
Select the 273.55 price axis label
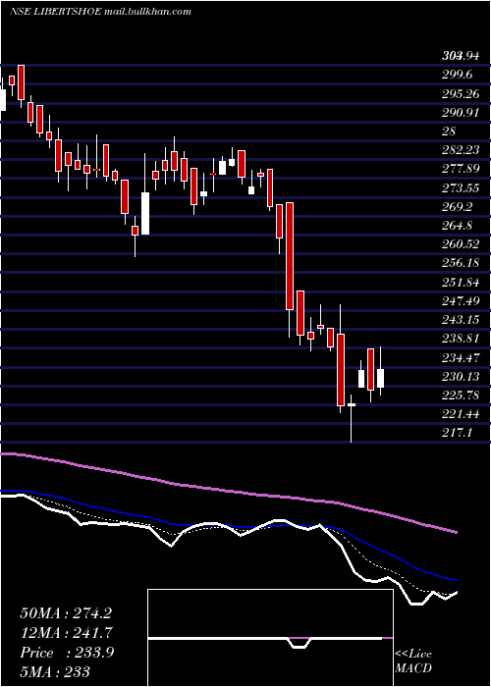tap(461, 188)
